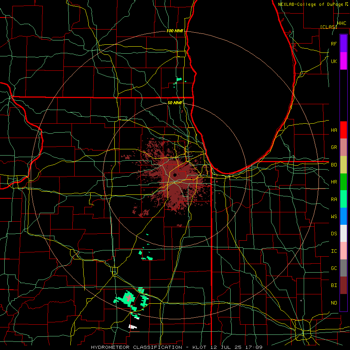Click the KLOT radar site identifier

[x=200, y=347]
